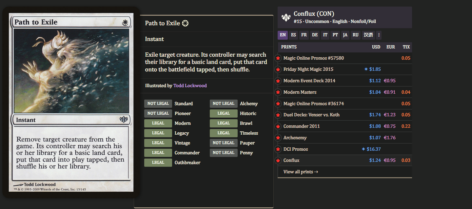Click the NOT LEGAL badge for Pioneer
This screenshot has width=472, height=209.
pos(158,114)
